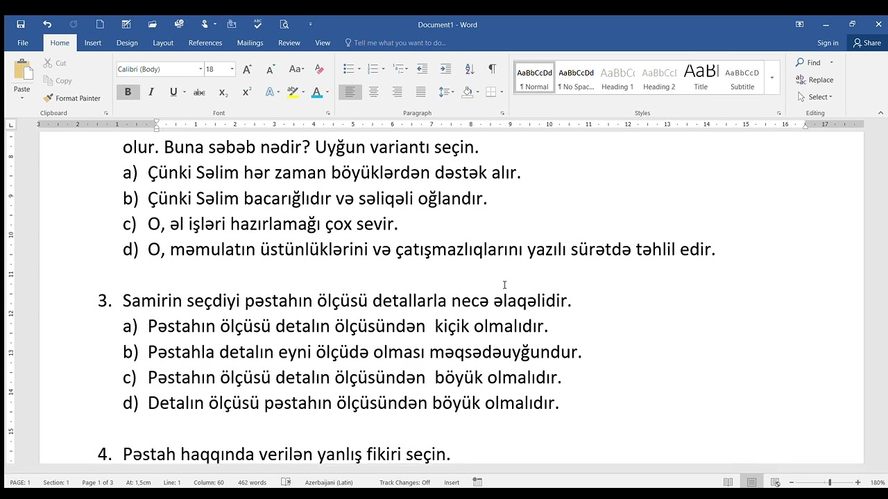Apply the Heading 1 style

tap(617, 78)
